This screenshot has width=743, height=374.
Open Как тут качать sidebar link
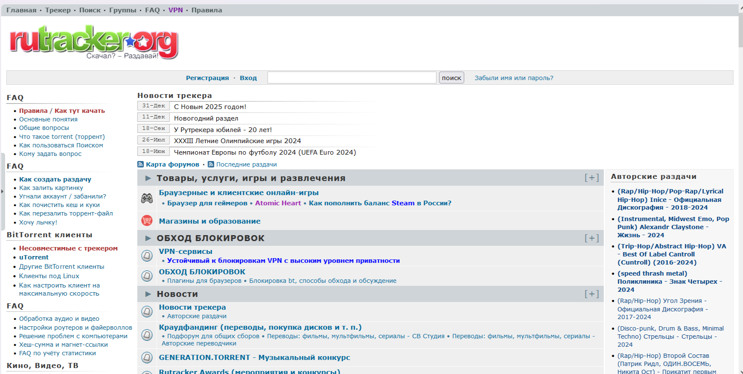click(x=80, y=111)
